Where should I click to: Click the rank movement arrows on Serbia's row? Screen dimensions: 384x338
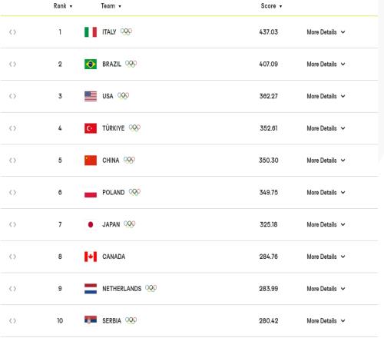coord(12,320)
